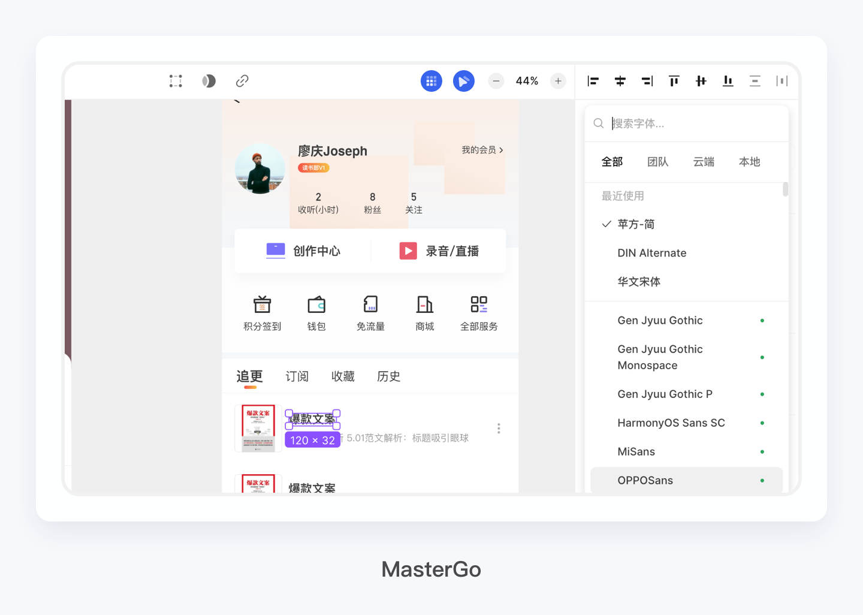The width and height of the screenshot is (863, 615).
Task: Click the checkmark beside 苹方-简 font
Action: click(606, 224)
